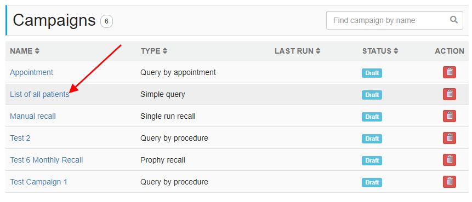Click the Draft badge for Appointment
Image resolution: width=472 pixels, height=202 pixels.
(372, 73)
